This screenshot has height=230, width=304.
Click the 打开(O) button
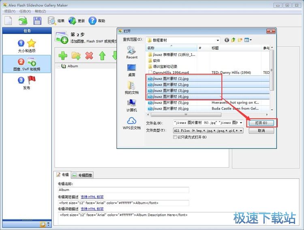pyautogui.click(x=261, y=123)
